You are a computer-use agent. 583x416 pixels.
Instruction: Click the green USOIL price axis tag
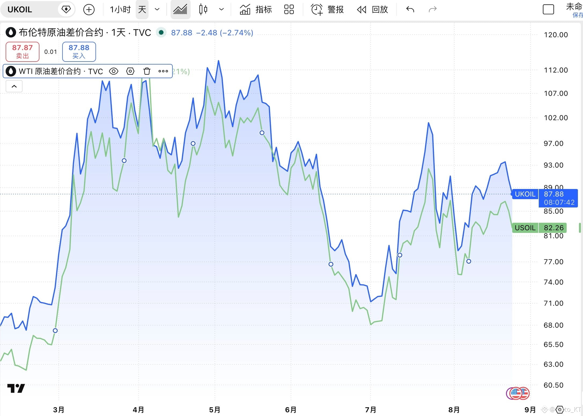pyautogui.click(x=525, y=228)
